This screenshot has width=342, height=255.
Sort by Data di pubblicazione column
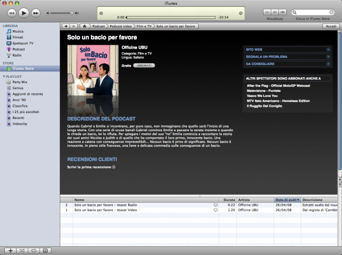[287, 200]
